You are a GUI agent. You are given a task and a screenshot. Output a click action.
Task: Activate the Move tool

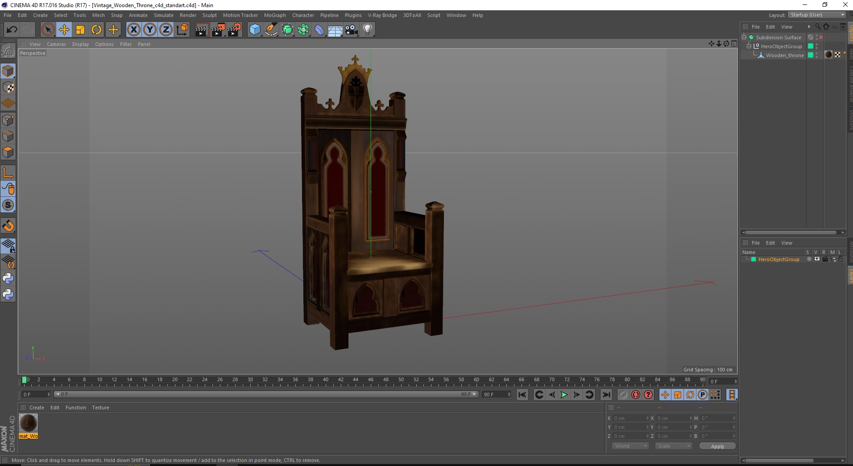coord(64,30)
